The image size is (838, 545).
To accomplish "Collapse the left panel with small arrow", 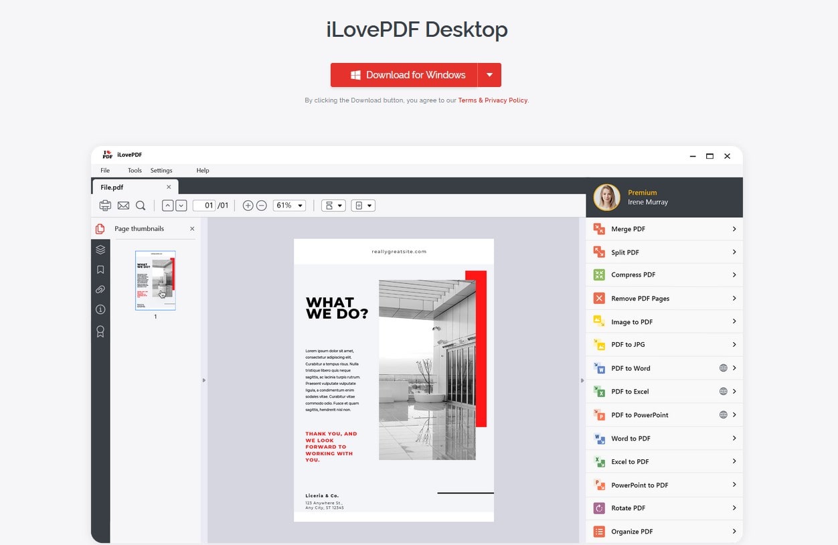I will click(204, 380).
